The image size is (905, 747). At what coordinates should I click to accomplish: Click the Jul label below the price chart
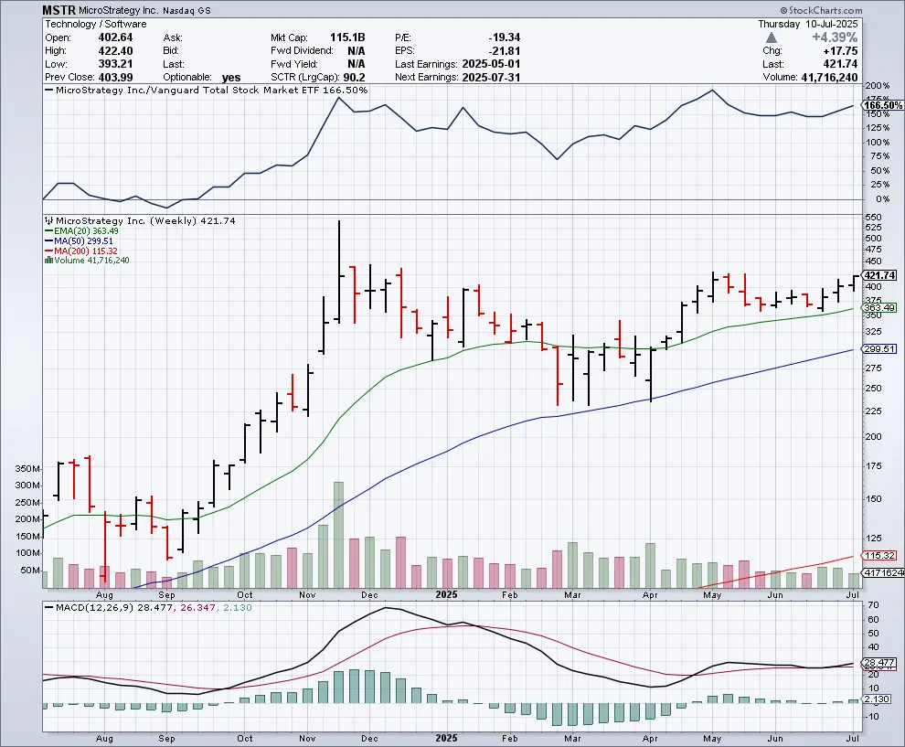coord(853,594)
